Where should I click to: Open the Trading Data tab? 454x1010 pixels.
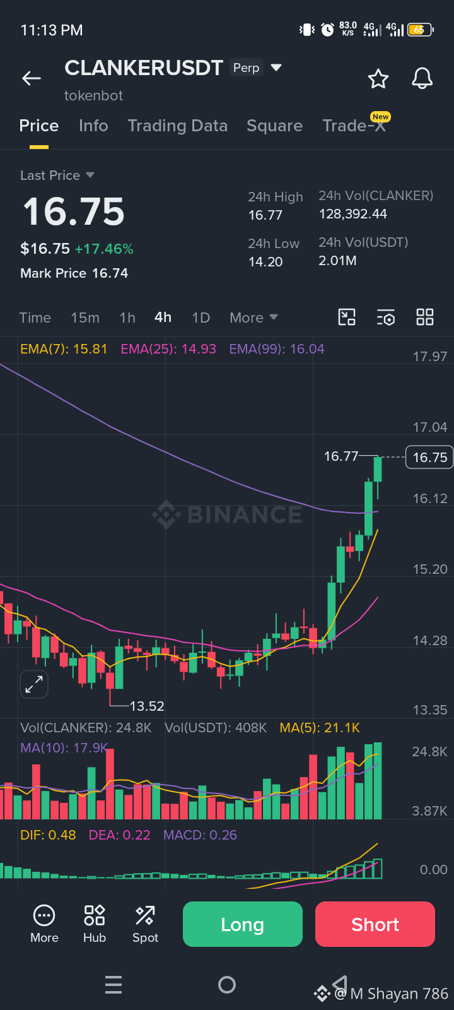177,126
